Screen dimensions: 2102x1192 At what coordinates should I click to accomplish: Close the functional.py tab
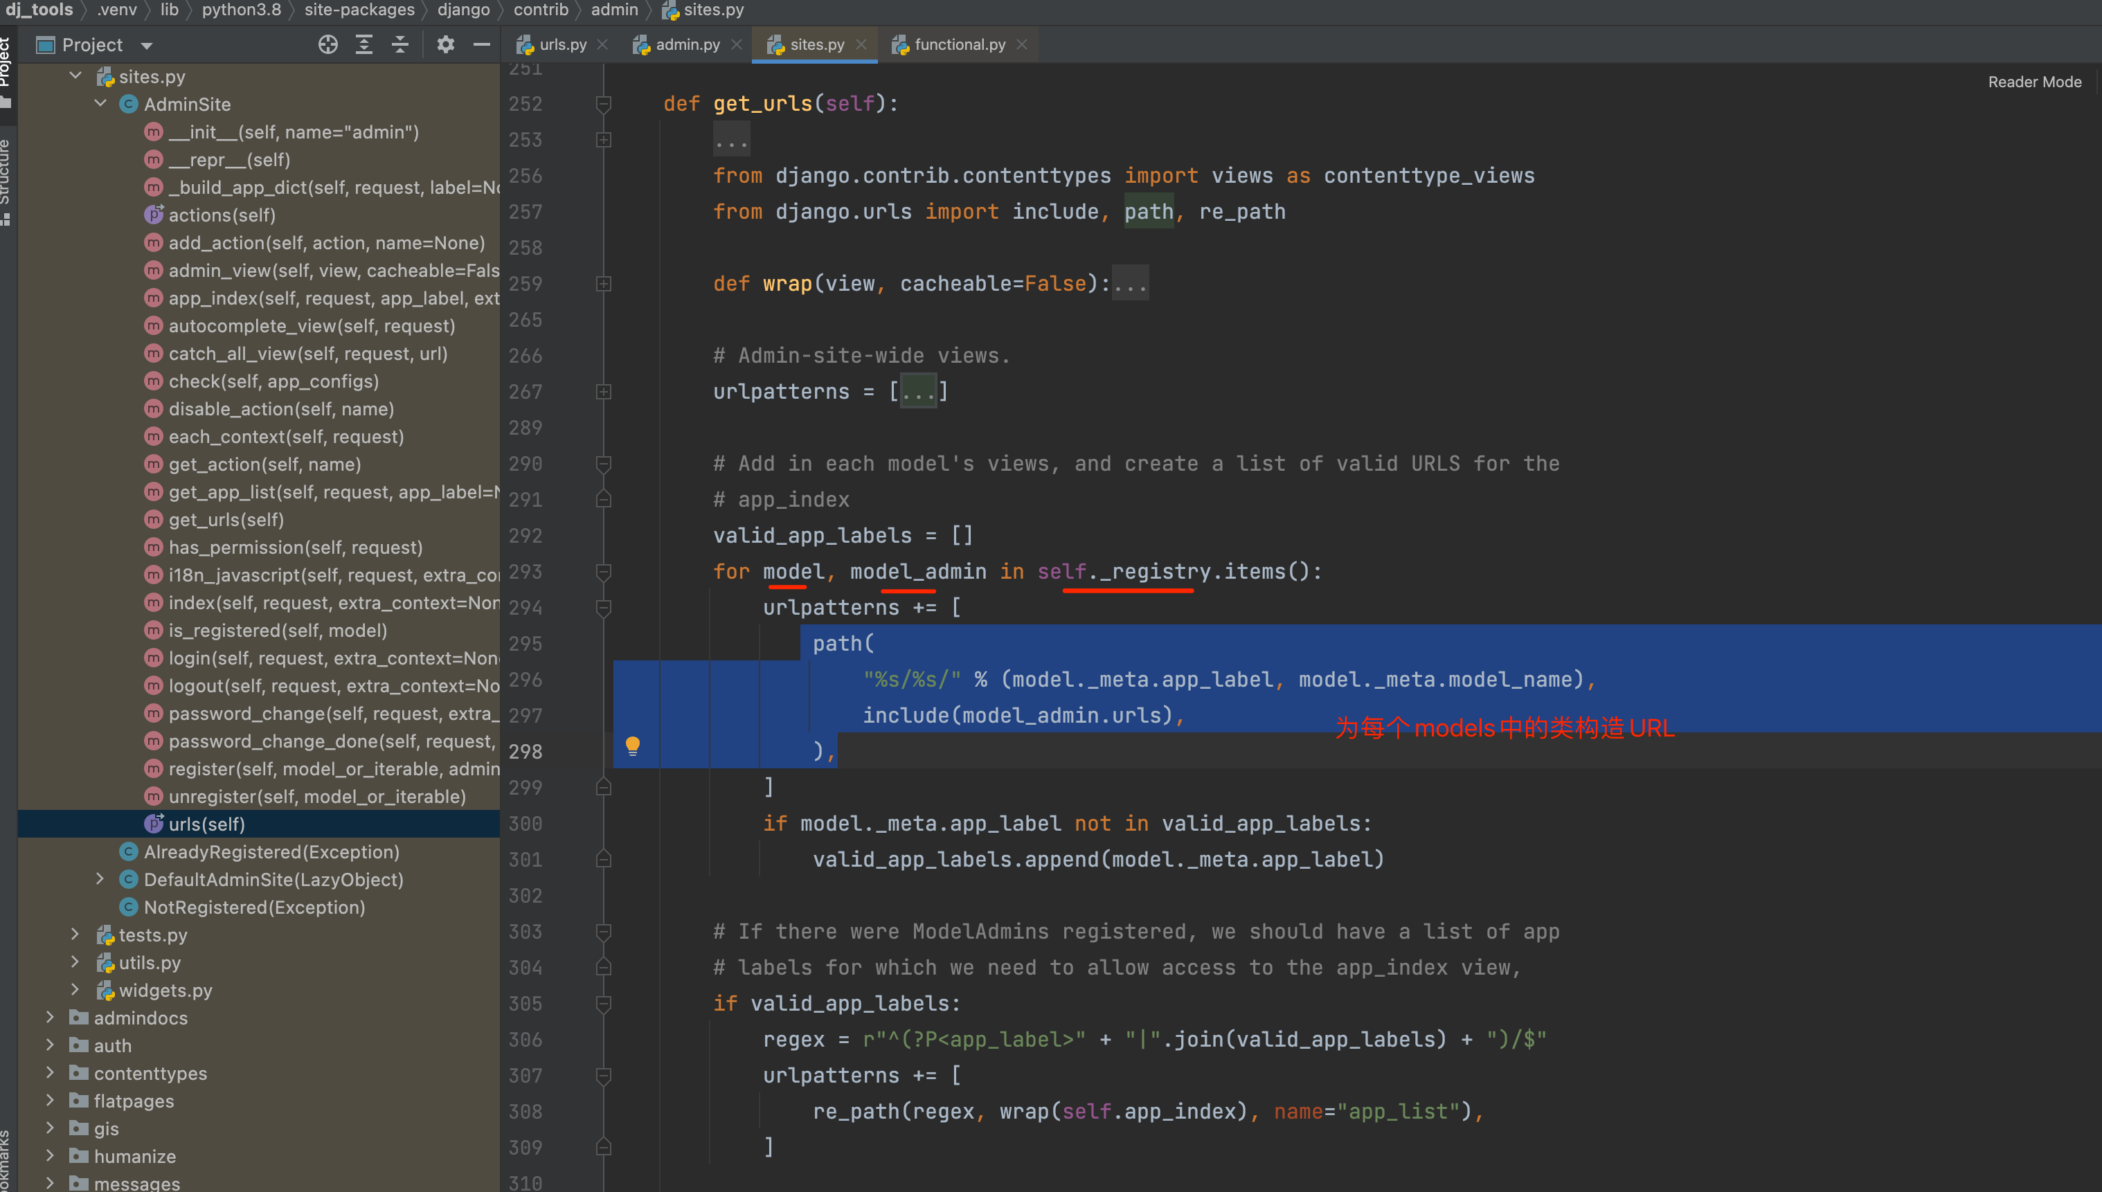[1021, 44]
